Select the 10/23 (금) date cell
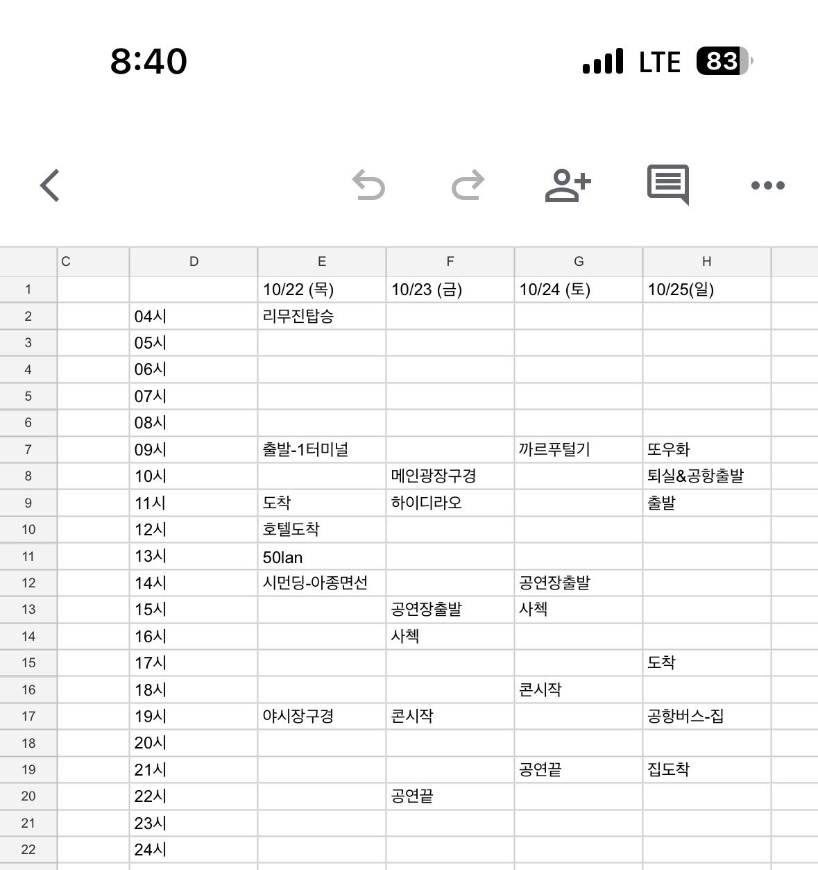 click(x=450, y=290)
